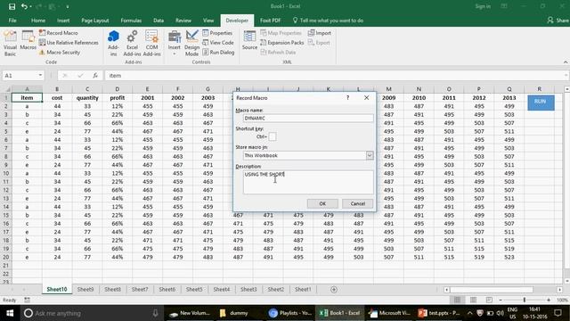The height and width of the screenshot is (321, 570).
Task: Click Sign in
Action: [483, 6]
